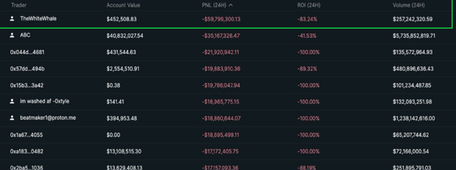Click the profile icon beside TheWhiteWhale
Image resolution: width=456 pixels, height=170 pixels.
(12, 19)
